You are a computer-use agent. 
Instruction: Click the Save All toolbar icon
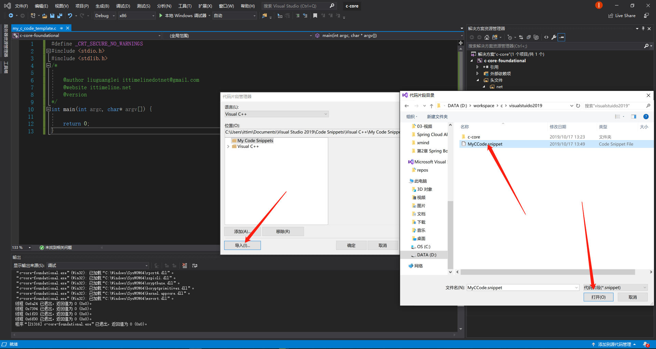point(60,16)
